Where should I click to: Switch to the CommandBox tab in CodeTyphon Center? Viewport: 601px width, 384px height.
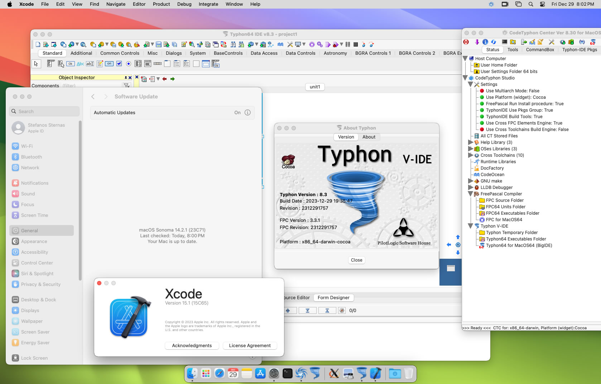(540, 50)
